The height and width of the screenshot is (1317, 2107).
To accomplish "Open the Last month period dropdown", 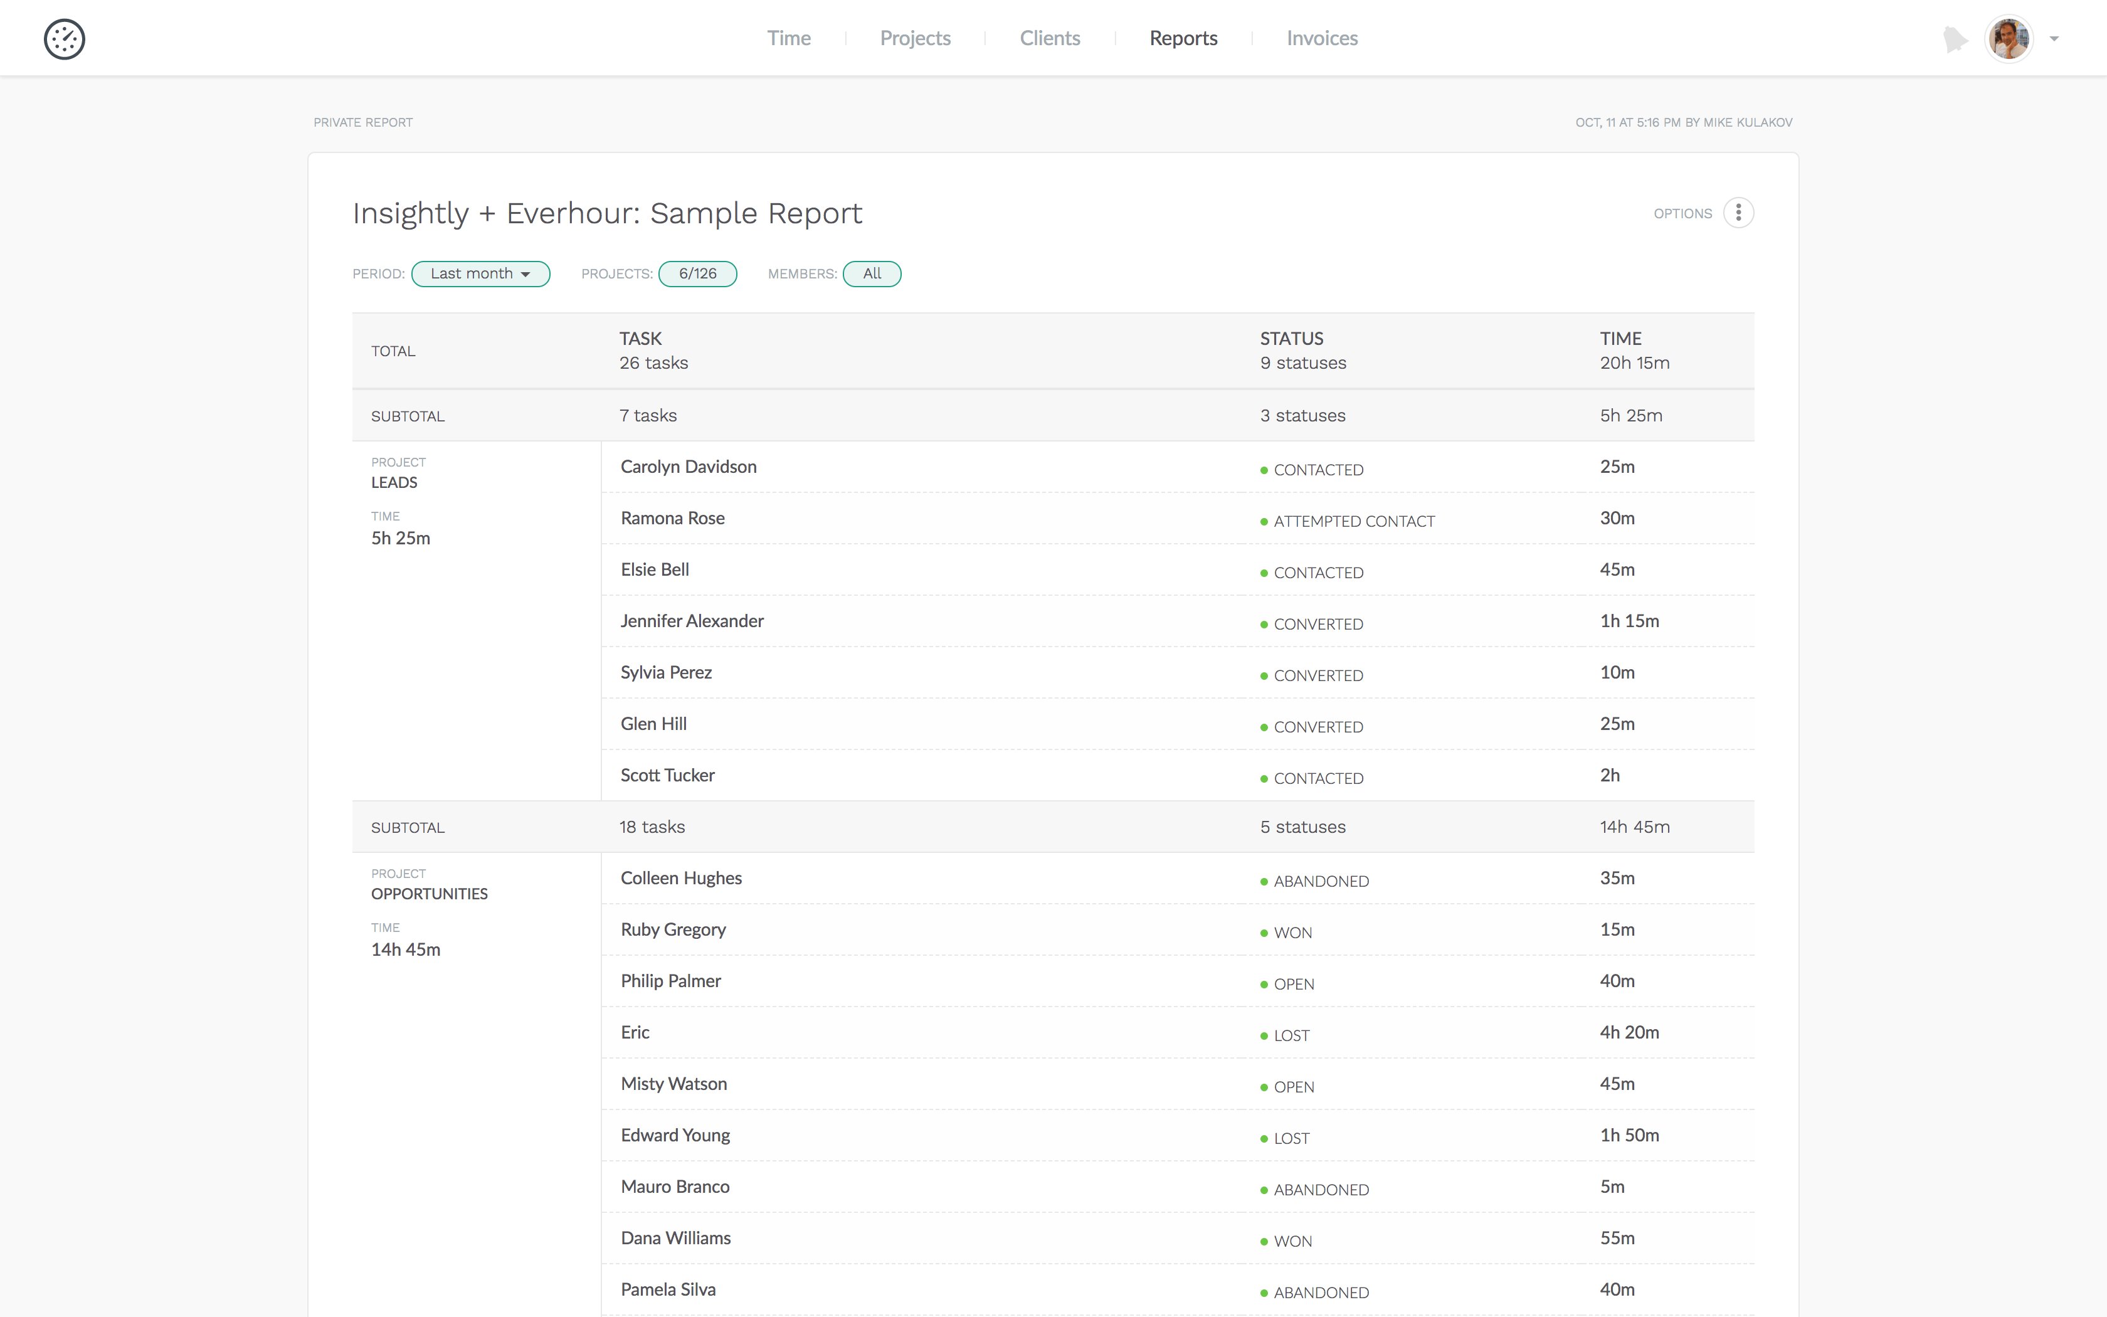I will coord(480,273).
